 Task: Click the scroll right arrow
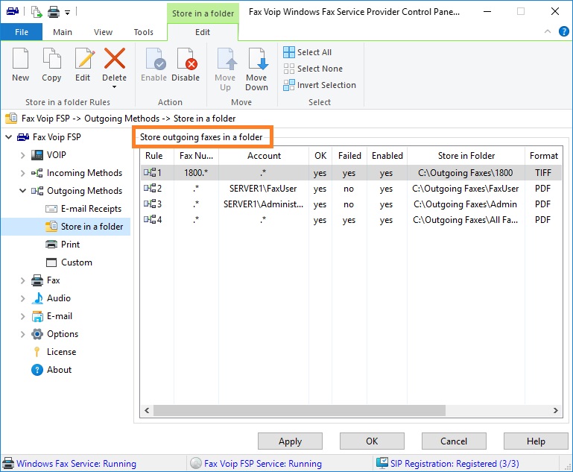[555, 411]
